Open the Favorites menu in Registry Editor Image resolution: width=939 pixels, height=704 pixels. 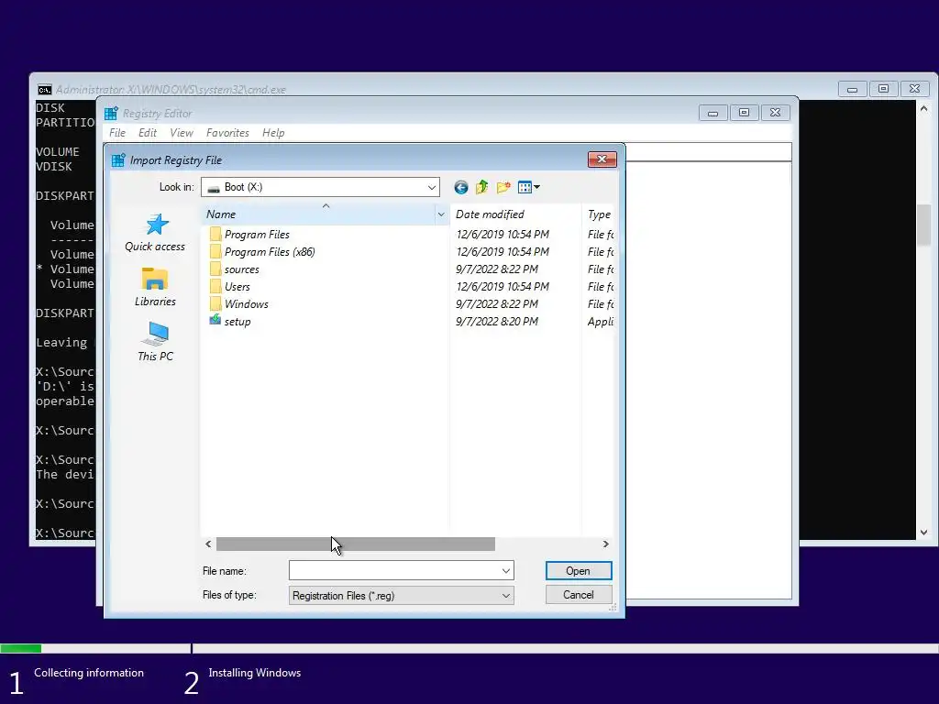tap(227, 133)
